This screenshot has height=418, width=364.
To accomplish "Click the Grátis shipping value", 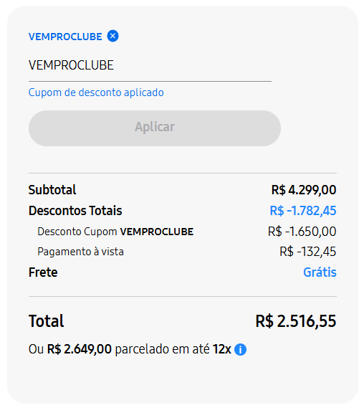I will [x=320, y=272].
